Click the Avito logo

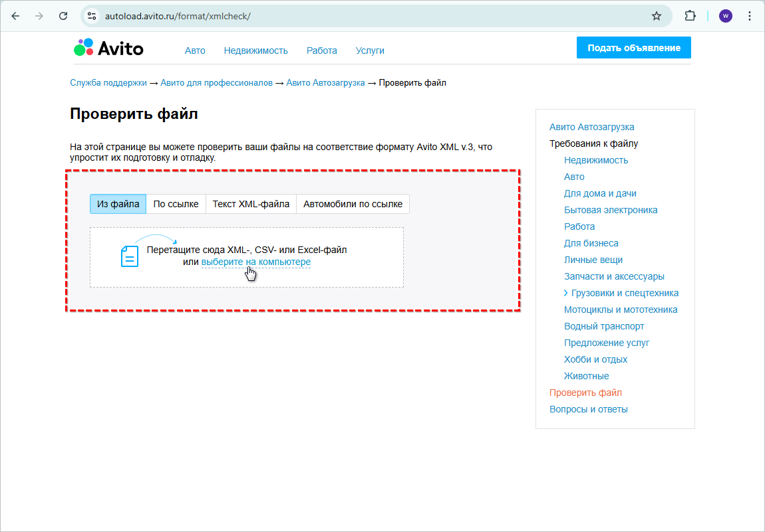tap(108, 48)
